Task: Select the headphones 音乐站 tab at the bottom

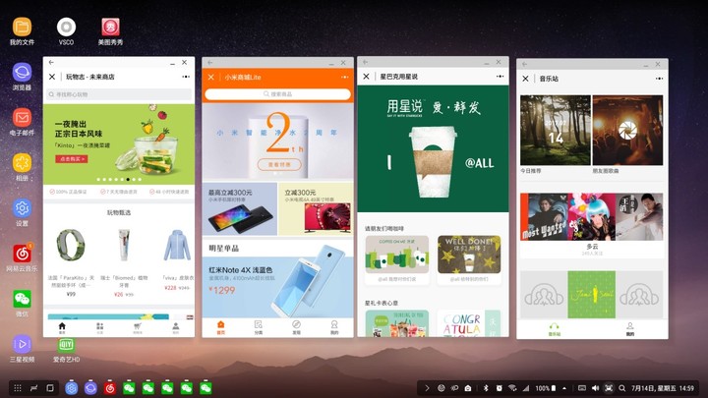Action: [x=554, y=329]
